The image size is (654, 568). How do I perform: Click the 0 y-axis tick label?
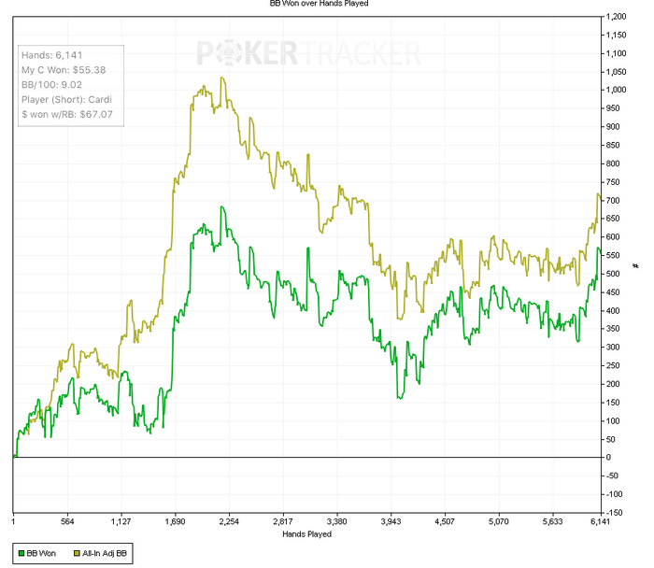608,458
